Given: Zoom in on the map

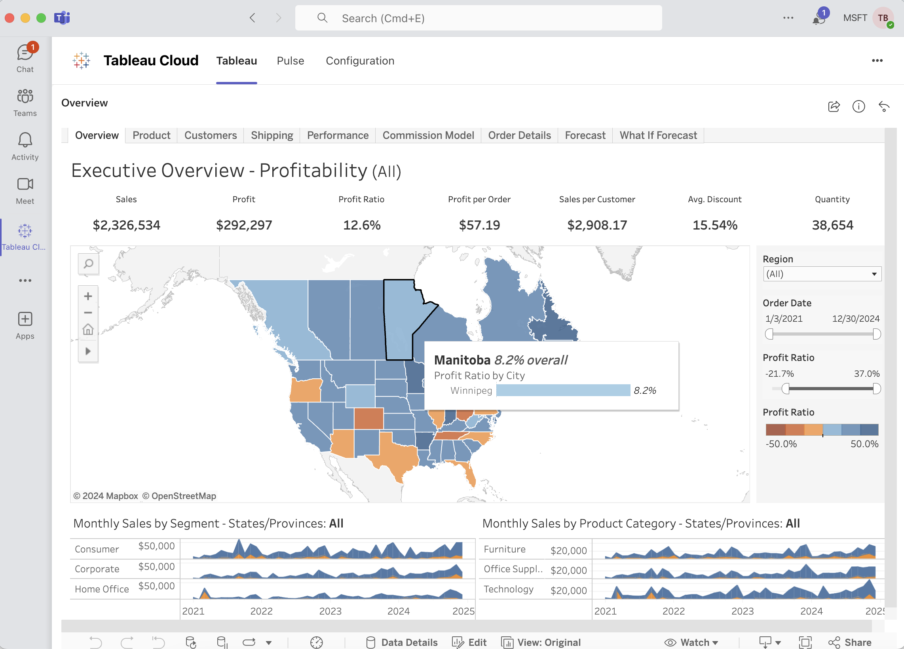Looking at the screenshot, I should tap(88, 296).
